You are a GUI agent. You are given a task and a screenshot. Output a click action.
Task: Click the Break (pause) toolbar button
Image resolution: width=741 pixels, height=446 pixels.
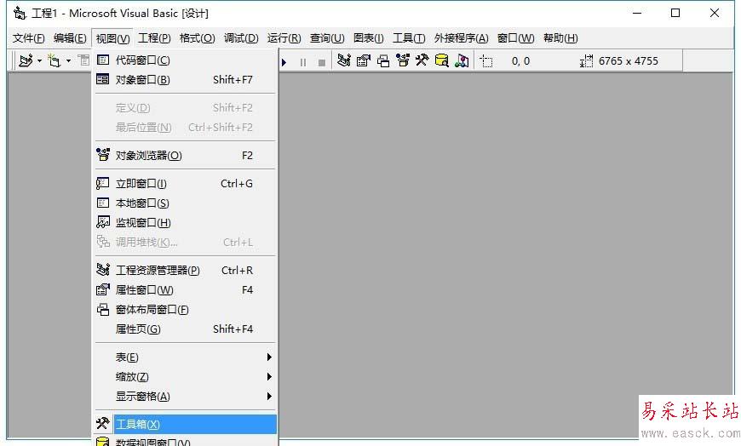tap(303, 62)
